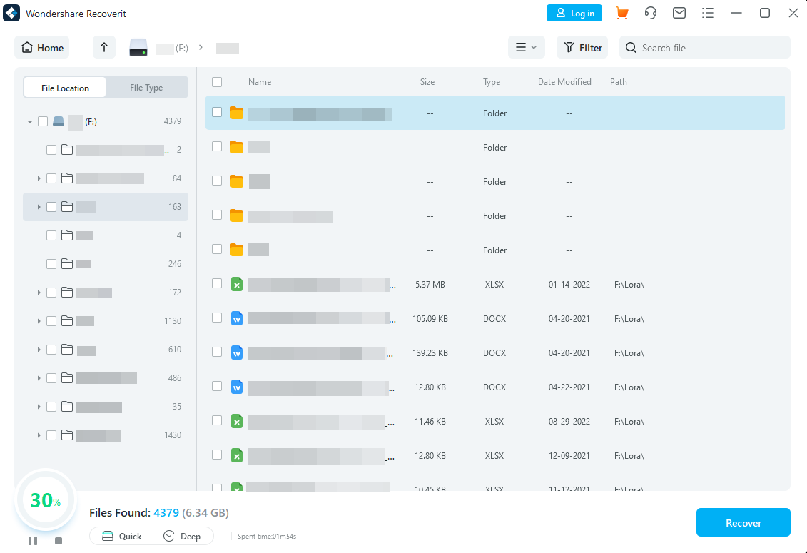Select the F: drive checkbox in tree
The height and width of the screenshot is (553, 807).
[43, 121]
